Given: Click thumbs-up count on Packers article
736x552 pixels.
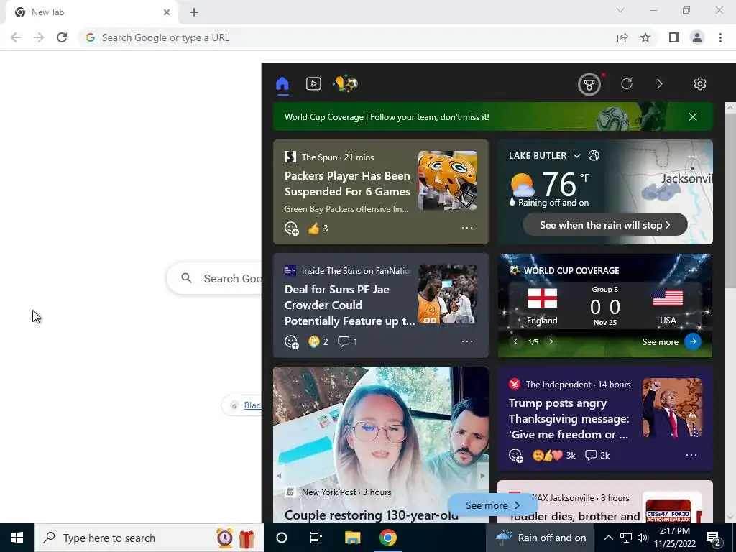Looking at the screenshot, I should pos(318,229).
